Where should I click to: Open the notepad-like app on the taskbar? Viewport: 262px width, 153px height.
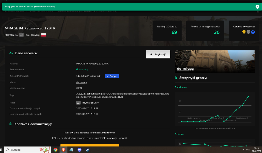pyautogui.click(x=72, y=150)
